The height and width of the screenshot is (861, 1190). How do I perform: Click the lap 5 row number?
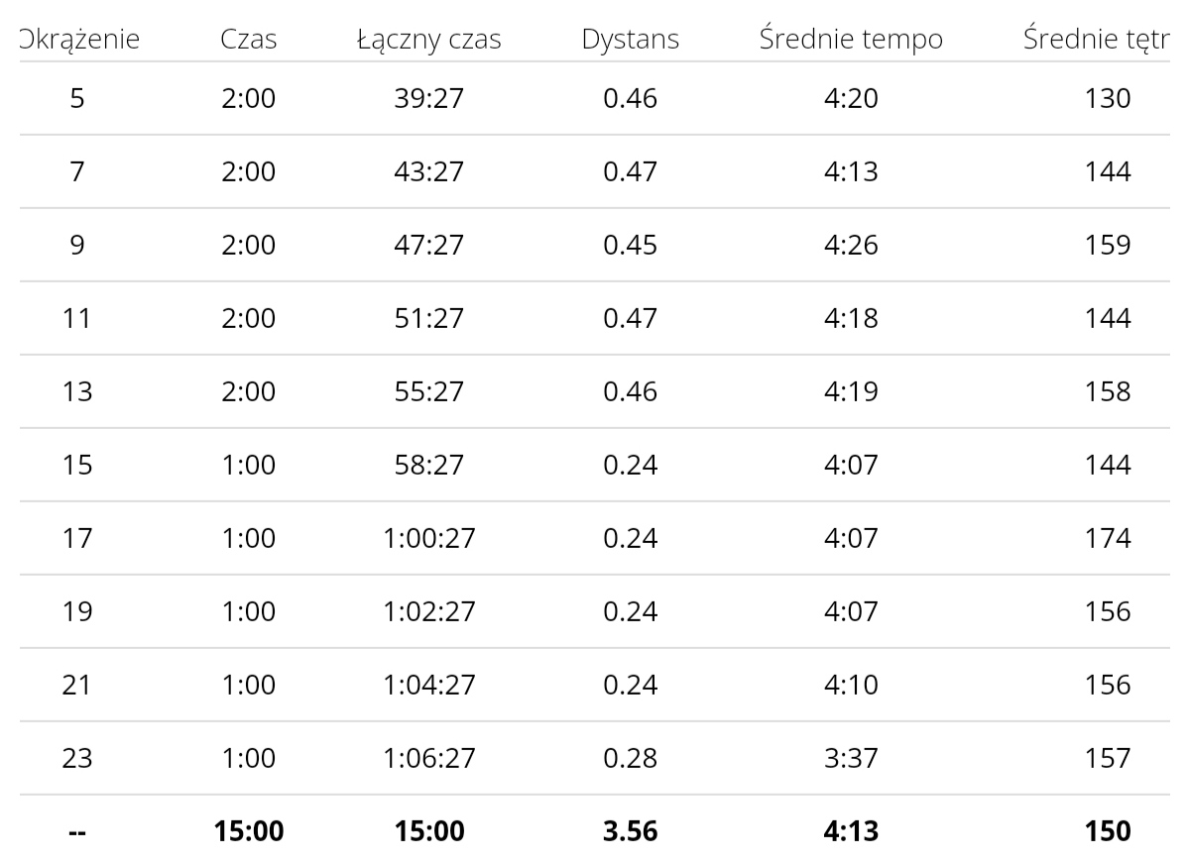77,99
